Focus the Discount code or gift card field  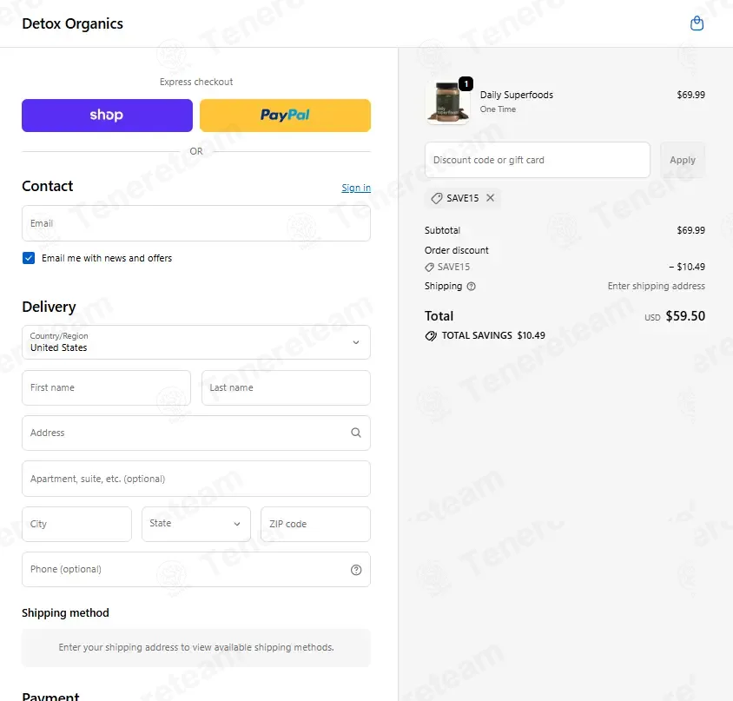(537, 160)
